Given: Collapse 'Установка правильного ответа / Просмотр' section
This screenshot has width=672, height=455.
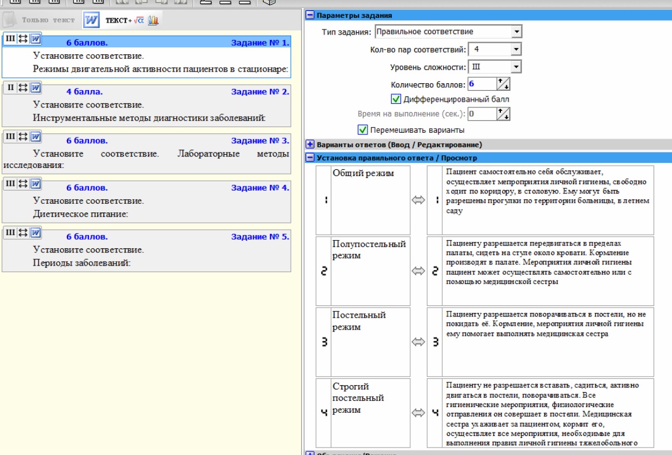Looking at the screenshot, I should [310, 158].
